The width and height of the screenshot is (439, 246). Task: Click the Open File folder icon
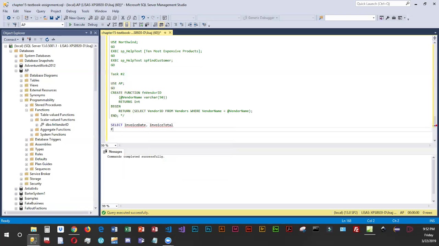click(x=45, y=18)
